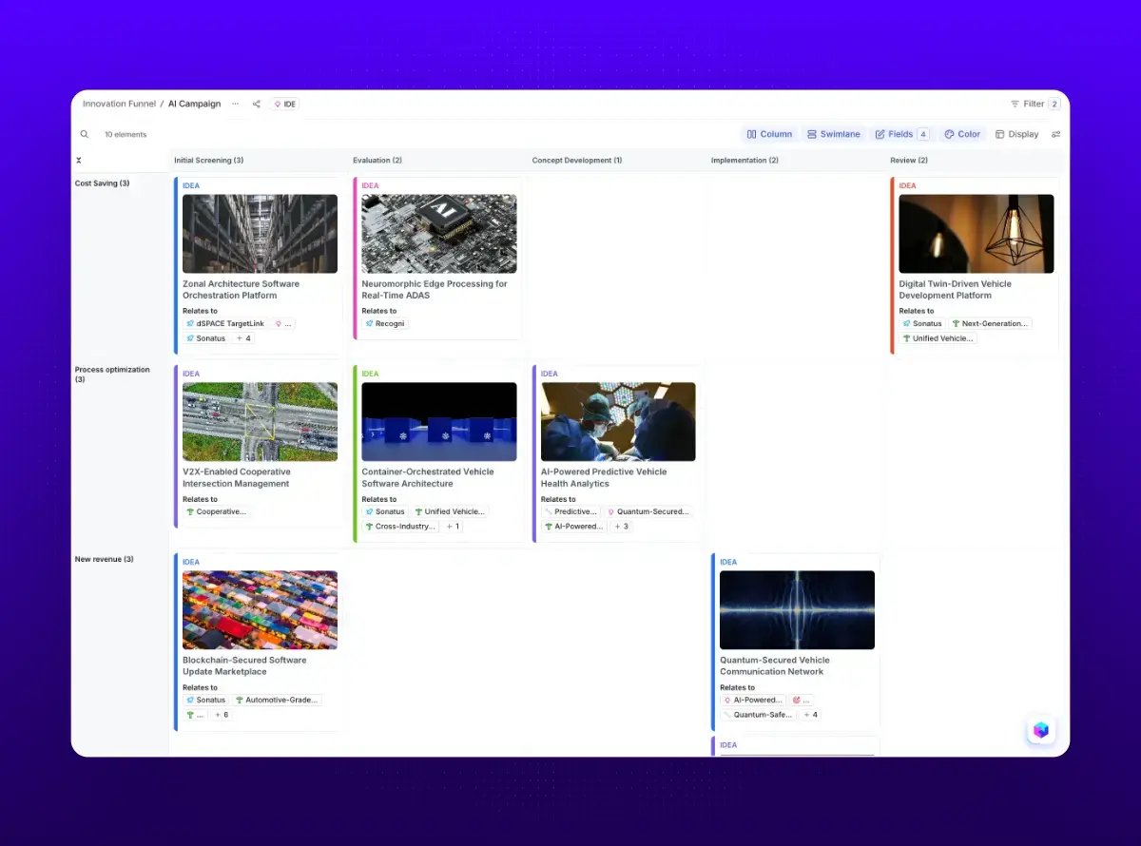This screenshot has width=1141, height=846.
Task: Open the Filter menu showing 2 filters
Action: (1032, 104)
